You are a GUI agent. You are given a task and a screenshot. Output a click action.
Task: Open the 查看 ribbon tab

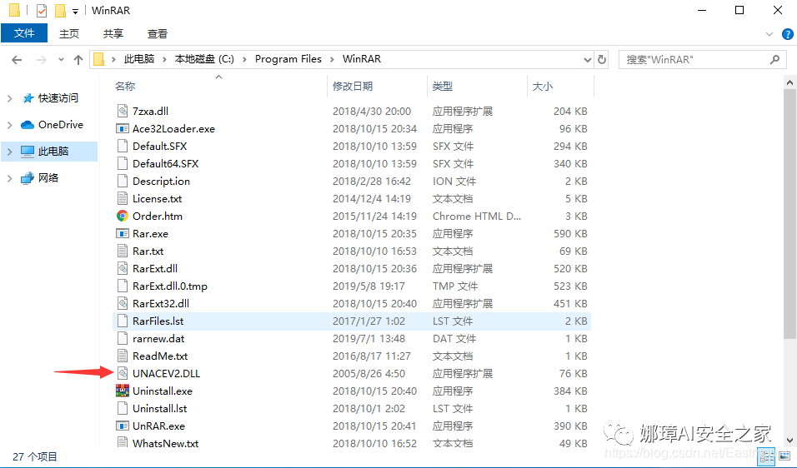tap(158, 33)
